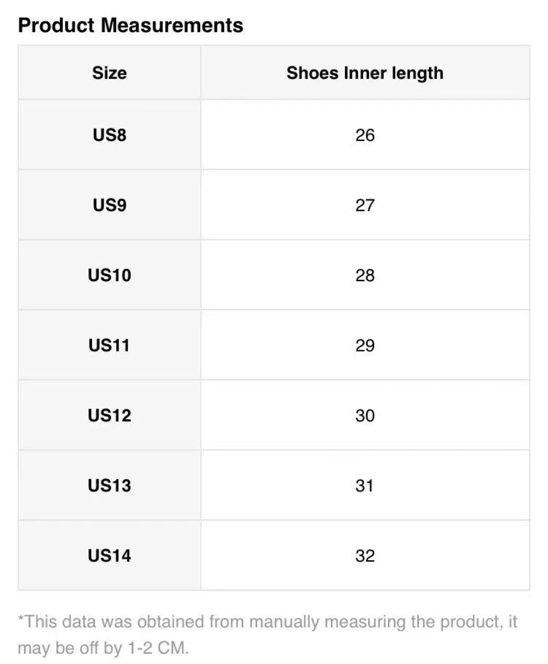
Task: Click the US9 size cell
Action: [x=109, y=205]
